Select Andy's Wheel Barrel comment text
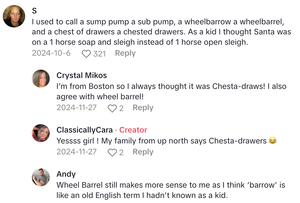The height and width of the screenshot is (203, 300). pyautogui.click(x=170, y=190)
